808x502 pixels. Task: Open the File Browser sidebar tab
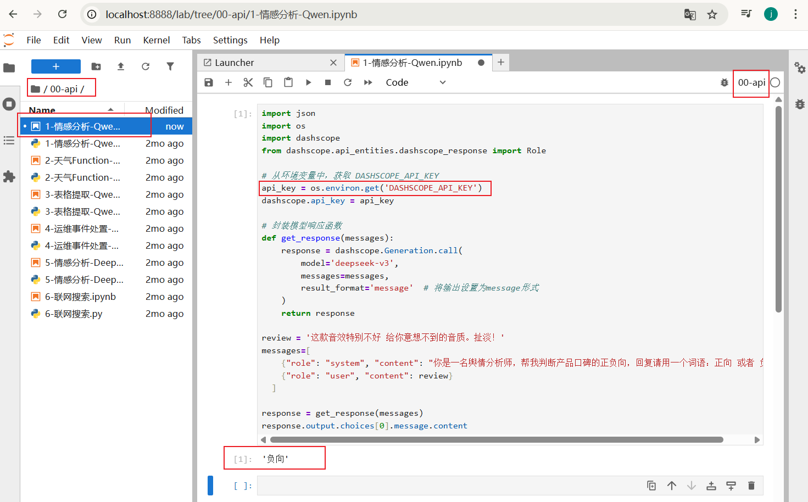(x=9, y=68)
